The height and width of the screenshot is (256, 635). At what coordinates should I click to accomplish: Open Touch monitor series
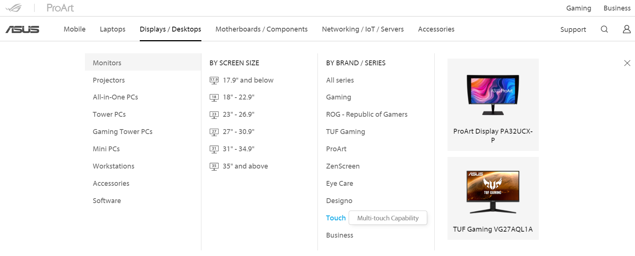click(x=336, y=218)
